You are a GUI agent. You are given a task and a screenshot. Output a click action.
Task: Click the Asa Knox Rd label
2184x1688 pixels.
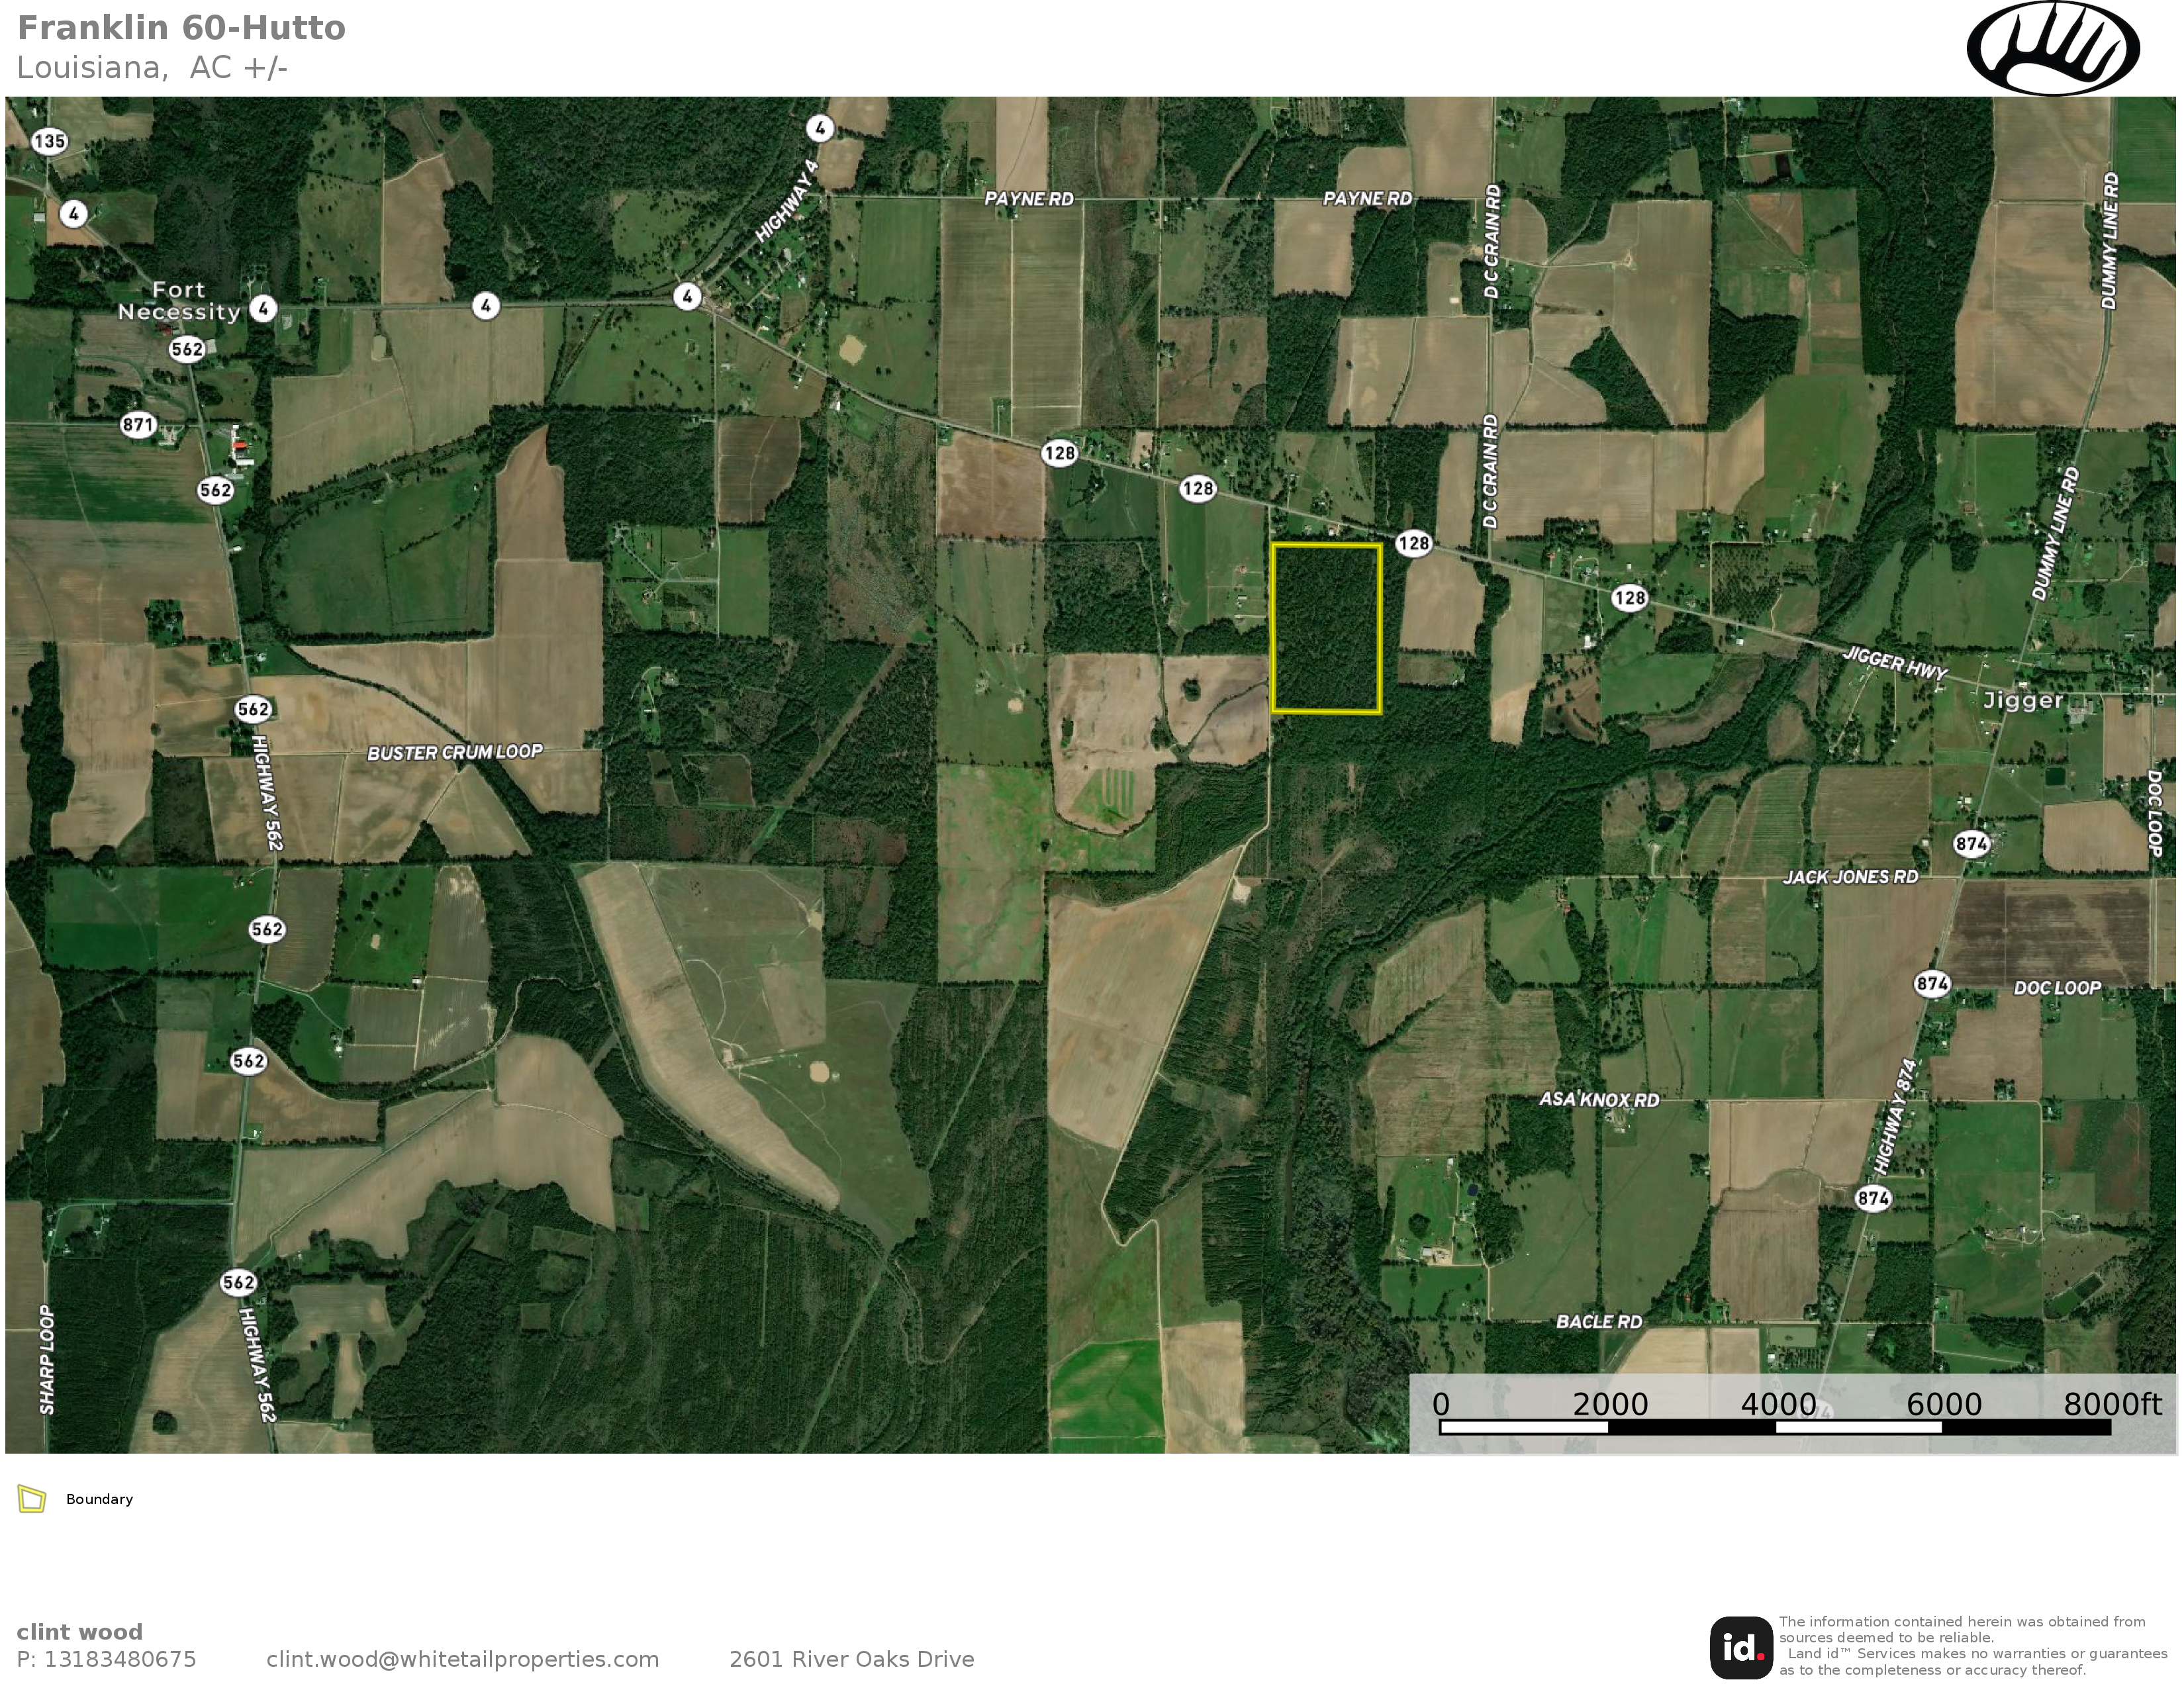[1598, 1100]
